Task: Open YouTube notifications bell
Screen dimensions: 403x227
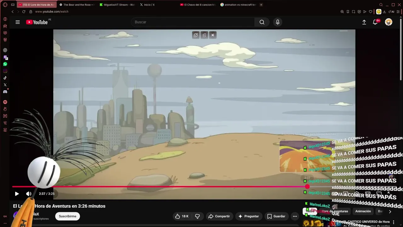Action: [375, 22]
